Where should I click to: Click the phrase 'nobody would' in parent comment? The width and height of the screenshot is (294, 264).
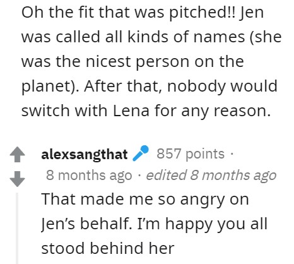click(x=222, y=87)
